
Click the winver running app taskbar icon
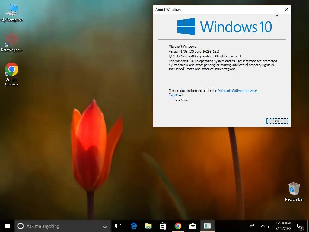[207, 226]
